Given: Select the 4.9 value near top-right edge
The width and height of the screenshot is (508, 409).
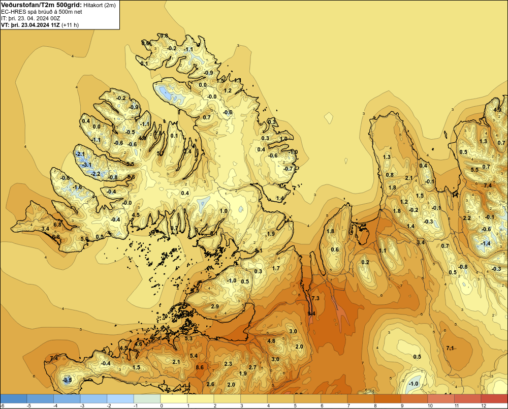Looking at the screenshot, I should [497, 110].
